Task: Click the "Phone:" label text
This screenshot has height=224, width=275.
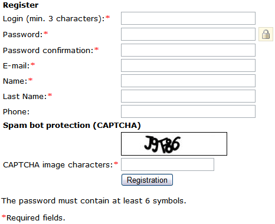Action: [17, 112]
